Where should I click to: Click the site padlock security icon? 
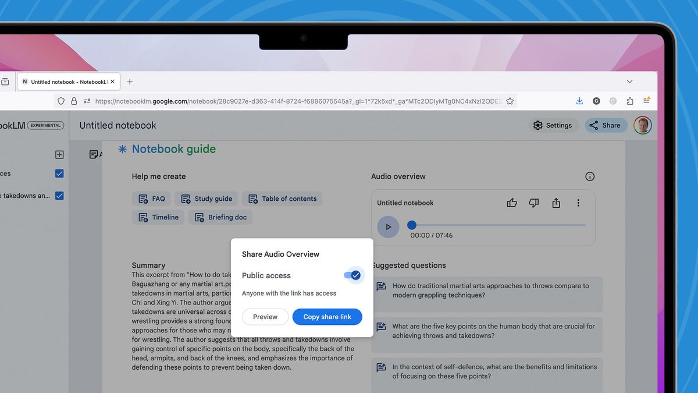click(x=74, y=101)
